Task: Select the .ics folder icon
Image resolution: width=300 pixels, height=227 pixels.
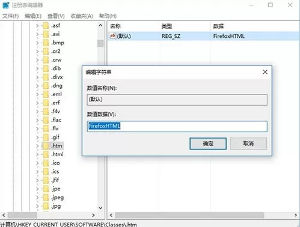Action: click(x=46, y=172)
